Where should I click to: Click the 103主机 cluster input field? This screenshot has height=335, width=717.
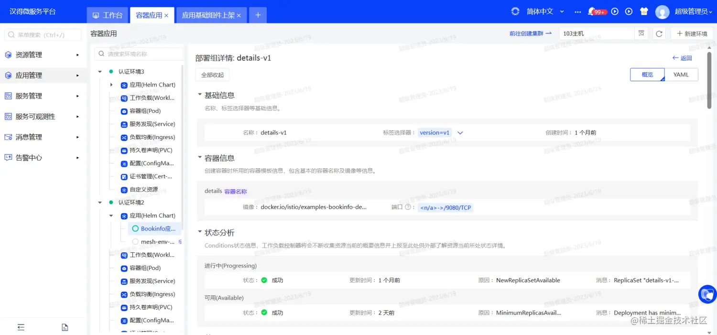pos(597,33)
